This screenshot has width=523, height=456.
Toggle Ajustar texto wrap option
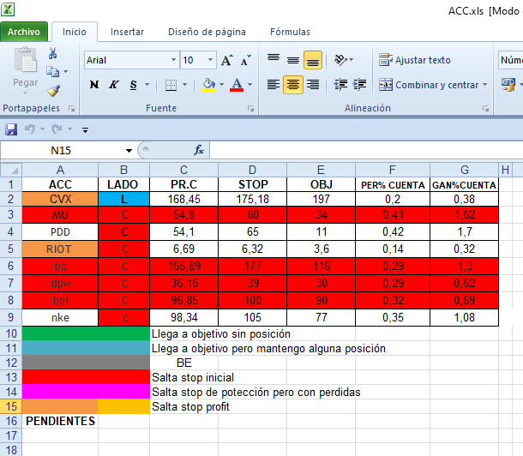(x=415, y=60)
